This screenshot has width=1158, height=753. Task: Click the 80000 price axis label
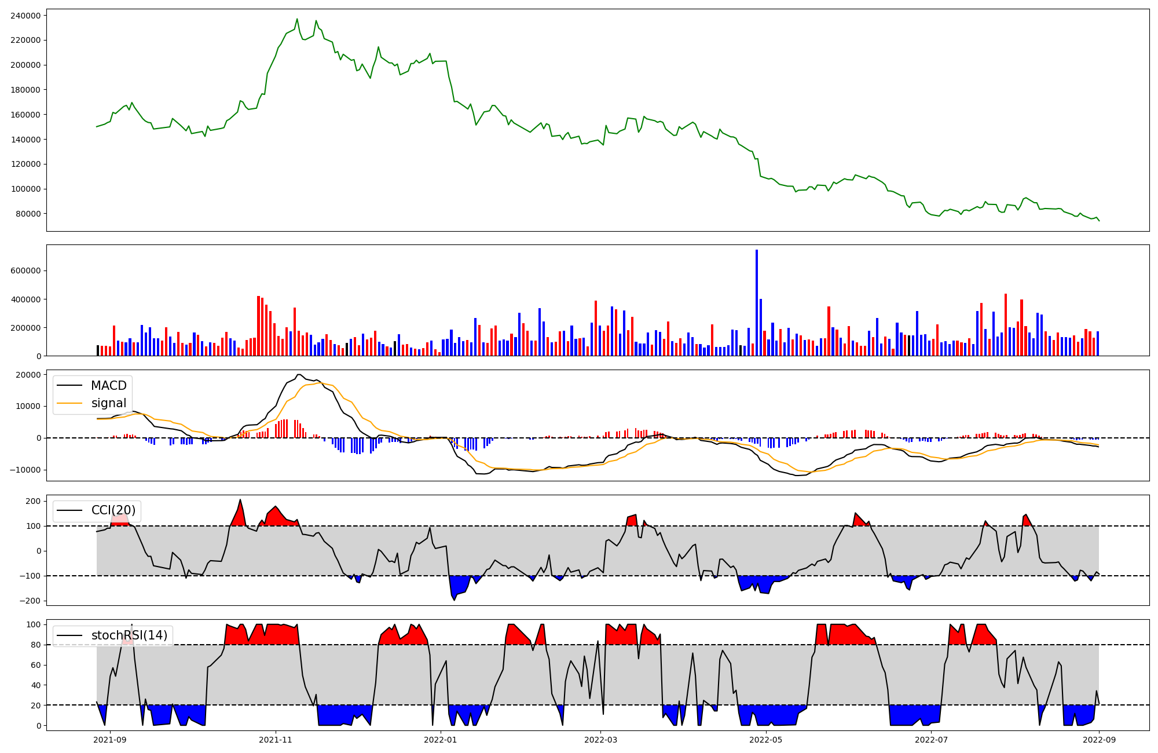tap(28, 214)
